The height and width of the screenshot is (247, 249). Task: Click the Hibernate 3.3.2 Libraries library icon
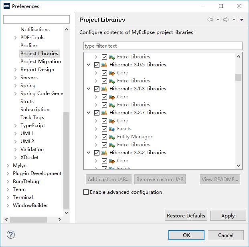[104, 153]
